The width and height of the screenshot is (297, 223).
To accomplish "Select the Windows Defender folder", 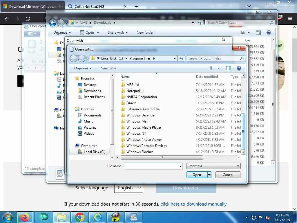I will (x=141, y=115).
